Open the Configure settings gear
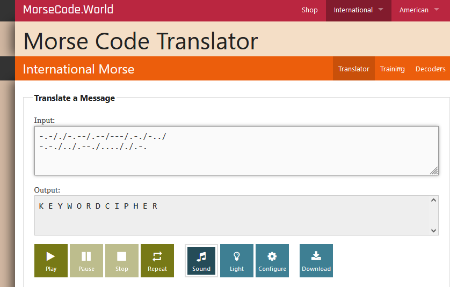This screenshot has height=287, width=450. (x=272, y=261)
